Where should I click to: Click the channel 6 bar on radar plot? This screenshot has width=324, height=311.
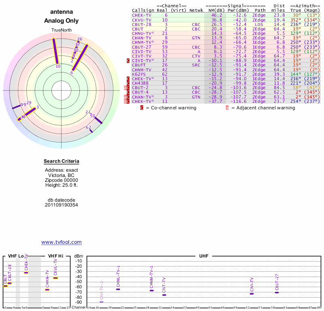click(x=79, y=58)
